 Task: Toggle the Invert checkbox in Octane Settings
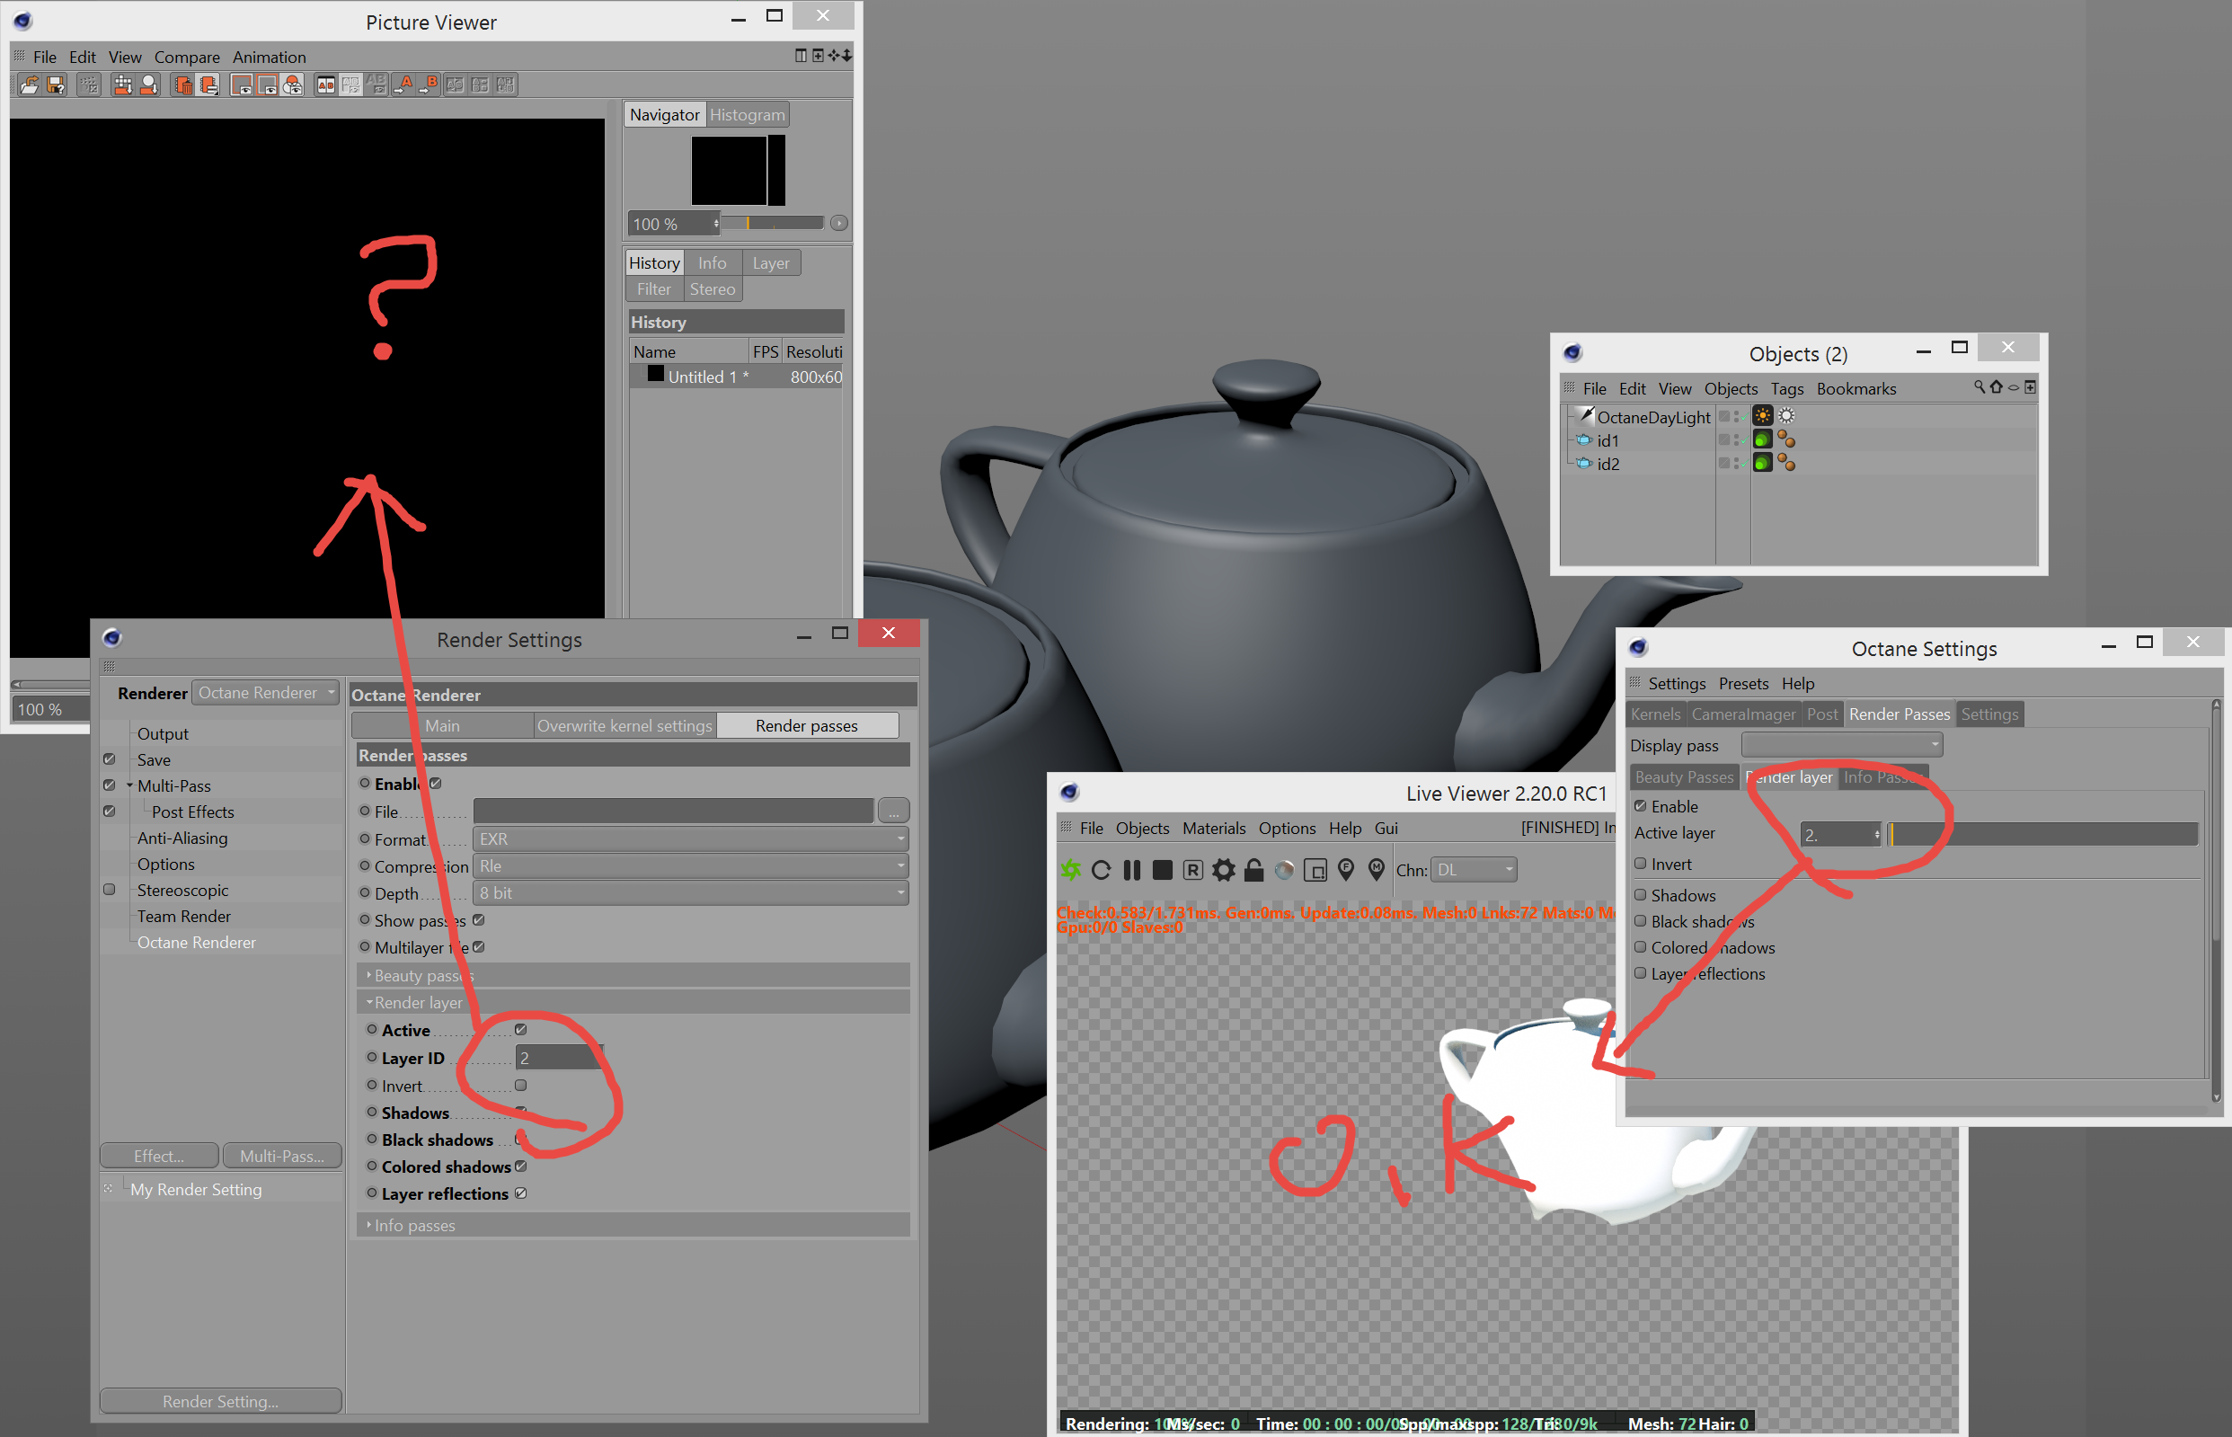1641,864
